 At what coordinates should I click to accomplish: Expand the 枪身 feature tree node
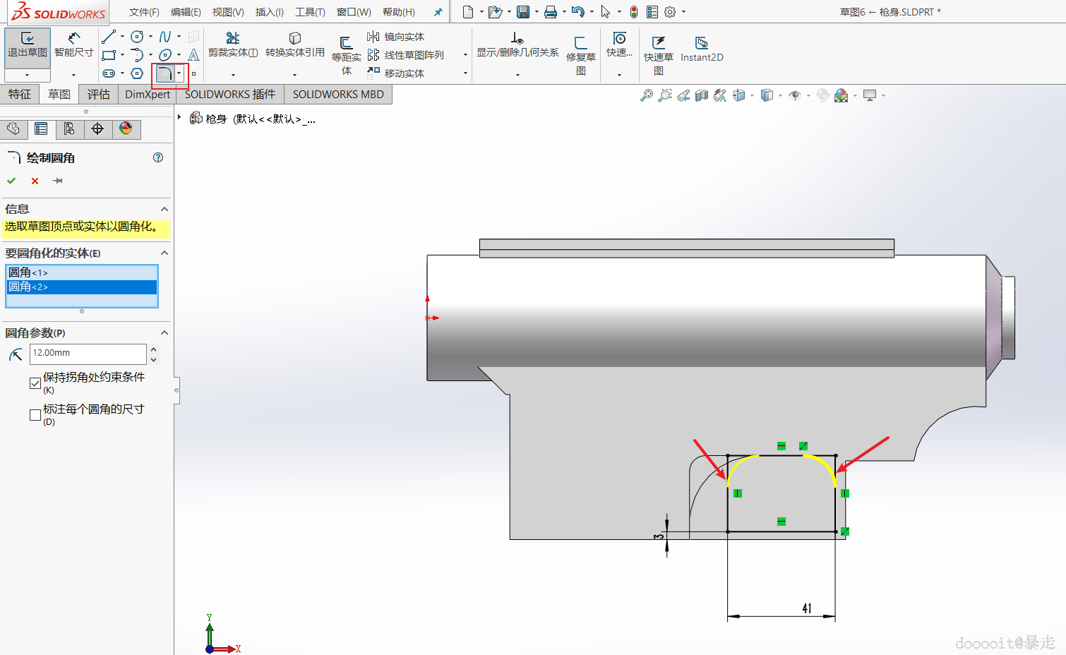[180, 118]
